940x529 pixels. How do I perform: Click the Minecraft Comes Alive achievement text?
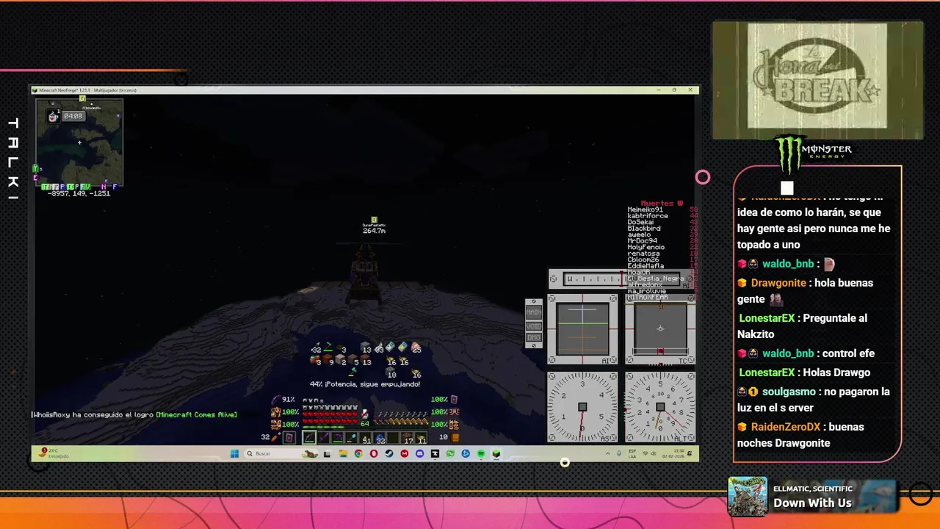point(196,415)
